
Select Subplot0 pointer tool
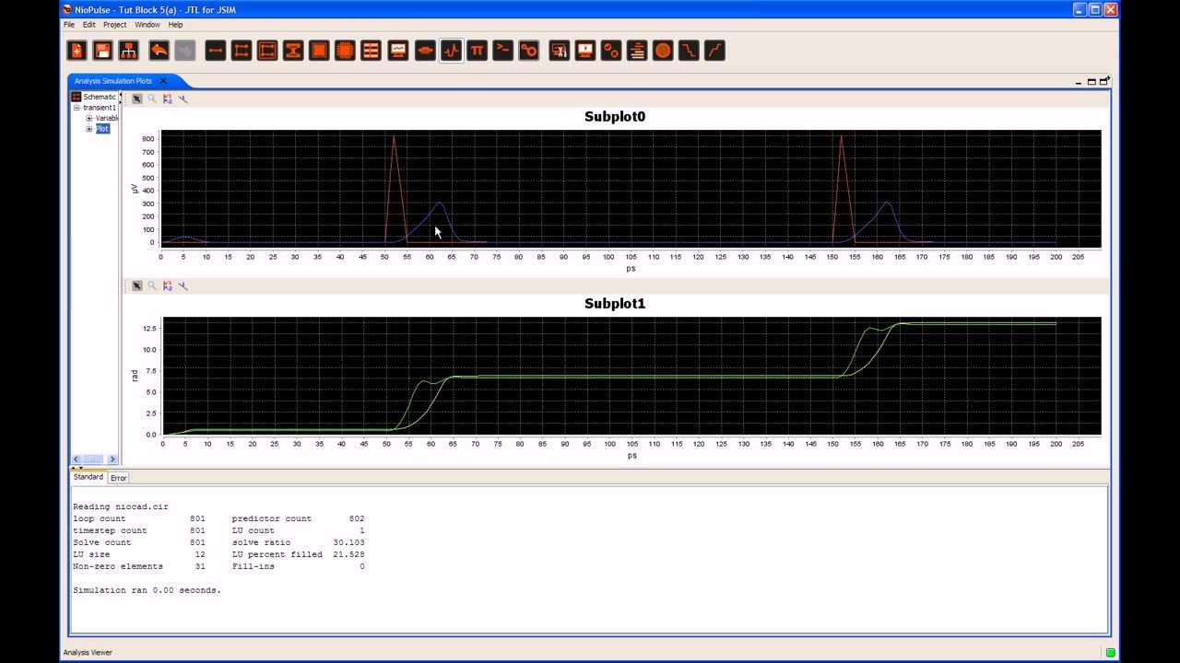(x=136, y=99)
